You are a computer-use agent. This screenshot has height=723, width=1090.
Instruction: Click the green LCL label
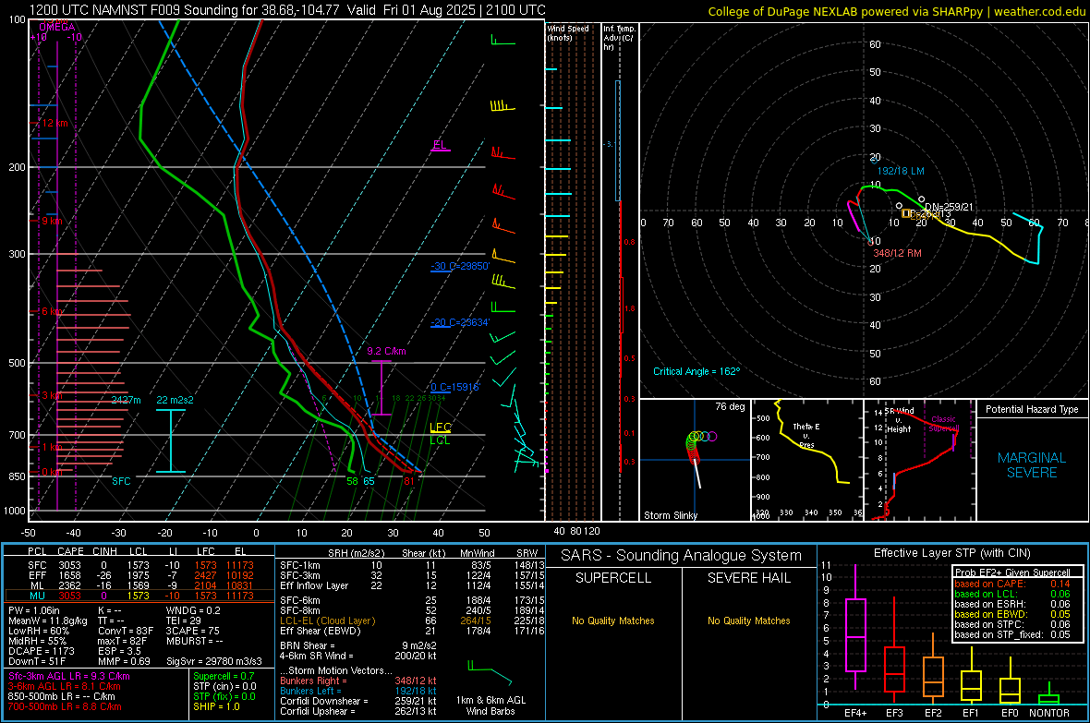[x=440, y=440]
